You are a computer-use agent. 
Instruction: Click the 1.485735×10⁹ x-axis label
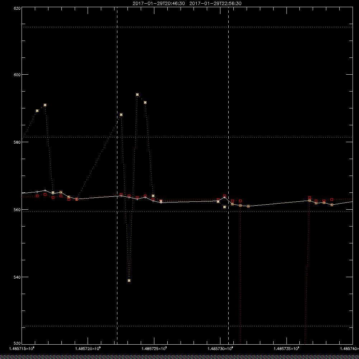286,349
